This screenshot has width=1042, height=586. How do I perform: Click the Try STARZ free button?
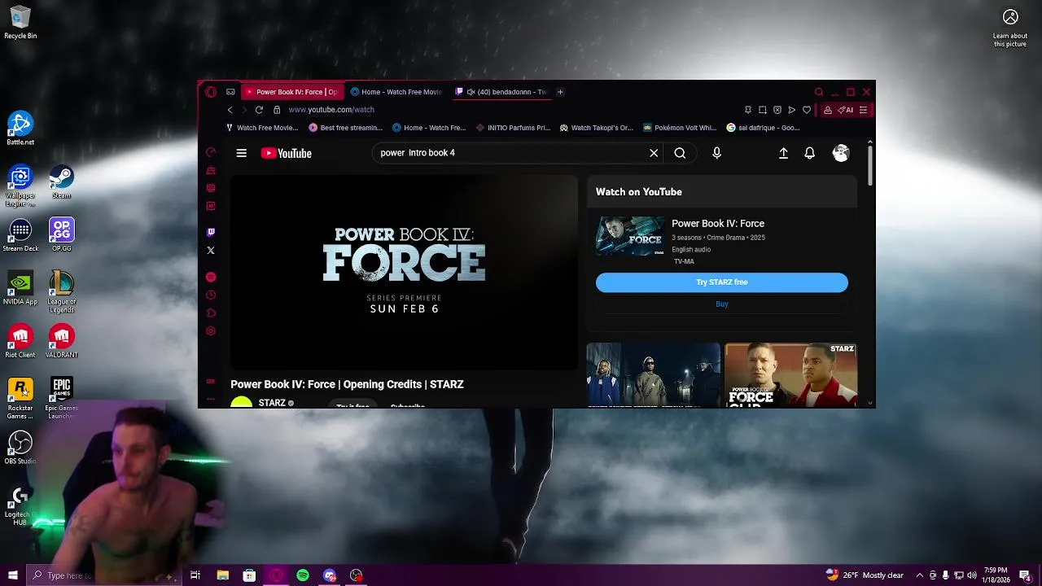pyautogui.click(x=722, y=282)
